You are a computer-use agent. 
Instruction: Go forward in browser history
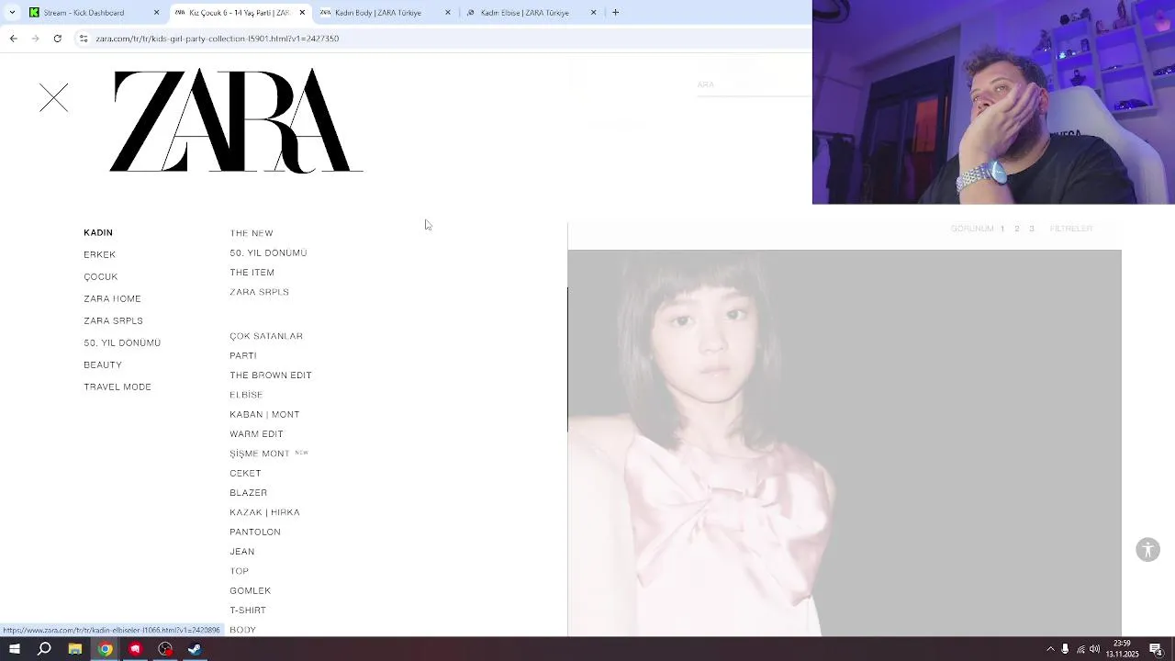35,39
